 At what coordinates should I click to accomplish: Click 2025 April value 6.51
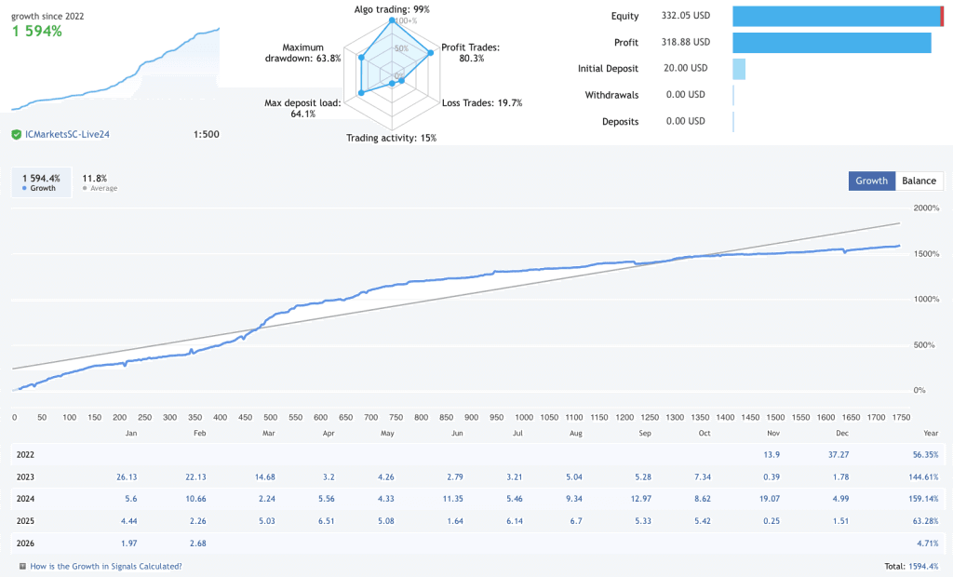point(327,521)
